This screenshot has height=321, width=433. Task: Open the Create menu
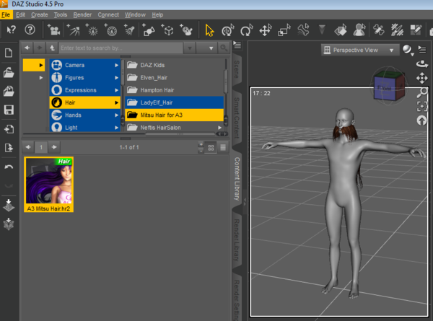[x=40, y=14]
